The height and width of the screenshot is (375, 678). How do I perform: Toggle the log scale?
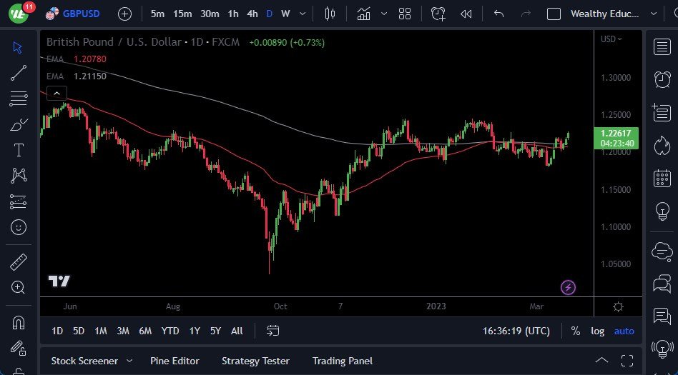597,331
